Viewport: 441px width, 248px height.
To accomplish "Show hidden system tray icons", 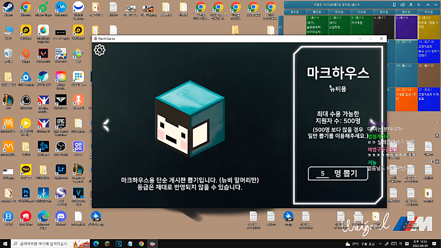I will click(380, 244).
